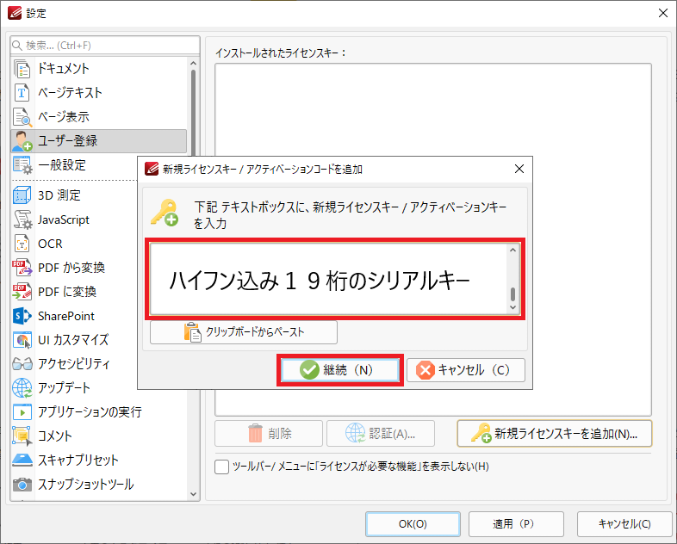The width and height of the screenshot is (677, 544).
Task: Click the ページ表示 magnifier page icon
Action: (x=22, y=117)
